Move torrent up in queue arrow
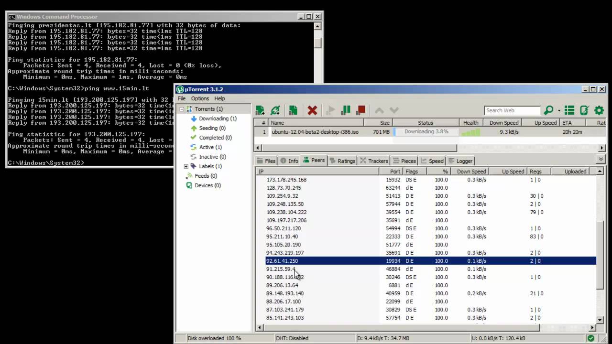The image size is (612, 344). [379, 110]
